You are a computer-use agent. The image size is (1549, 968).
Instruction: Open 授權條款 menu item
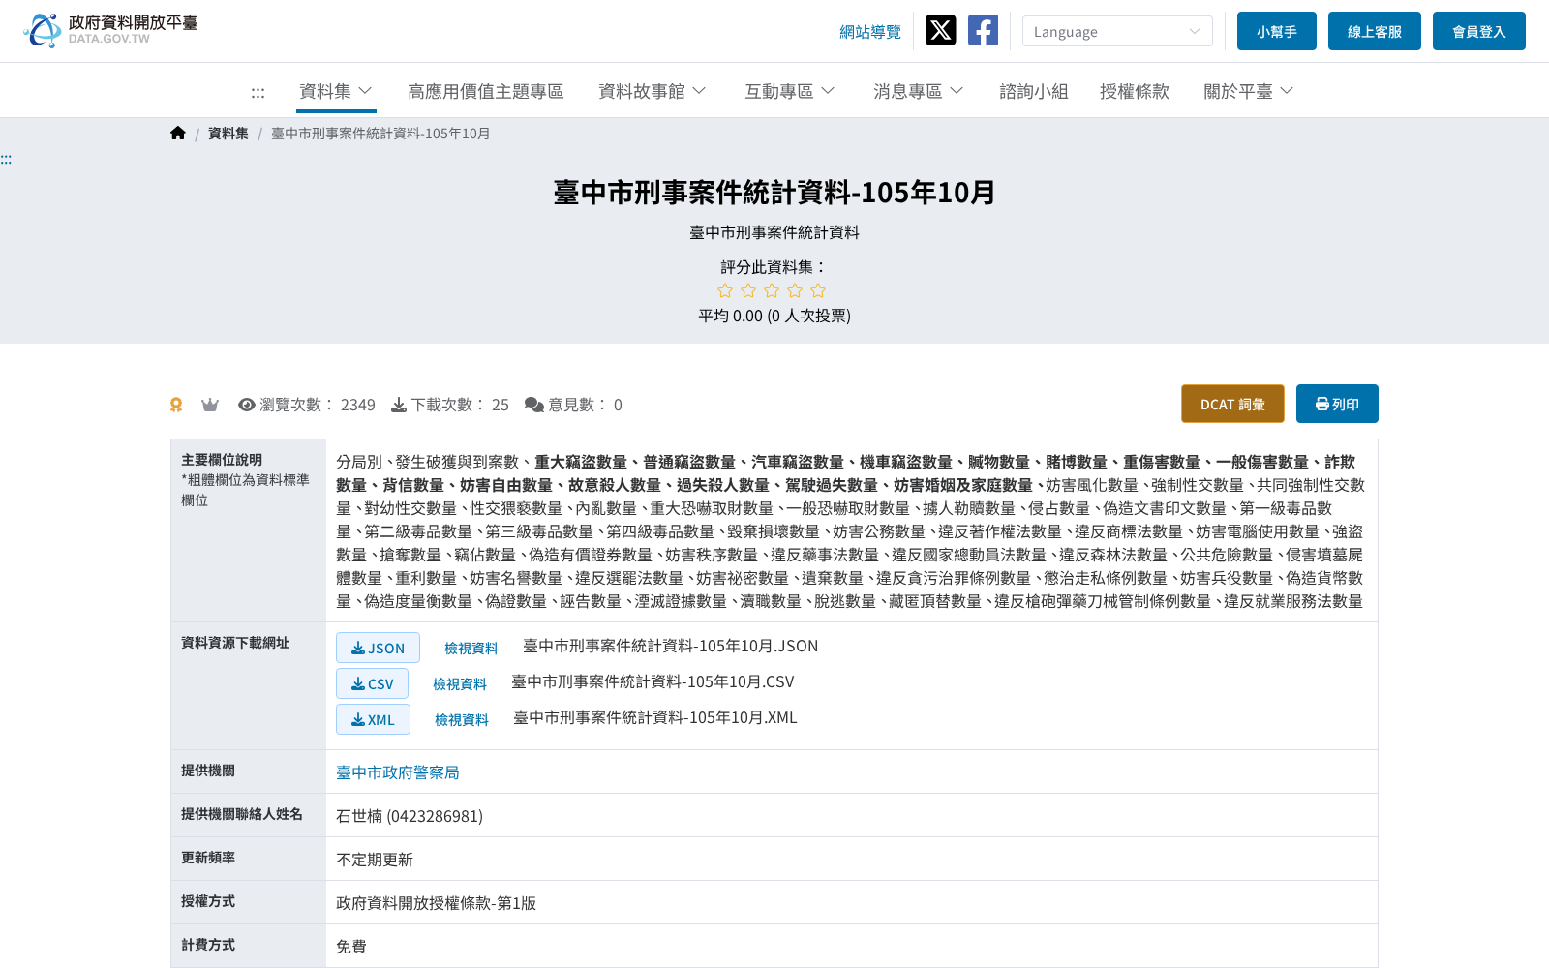coord(1135,91)
